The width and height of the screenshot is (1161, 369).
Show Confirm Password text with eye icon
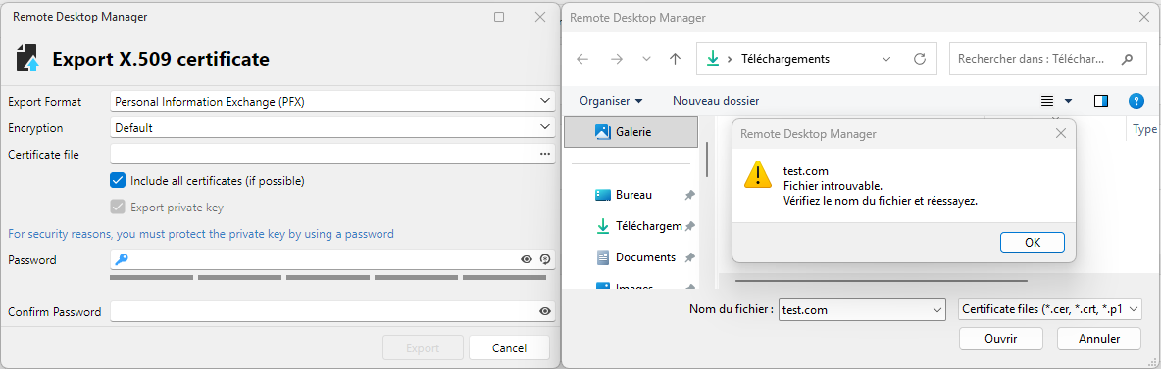(546, 312)
